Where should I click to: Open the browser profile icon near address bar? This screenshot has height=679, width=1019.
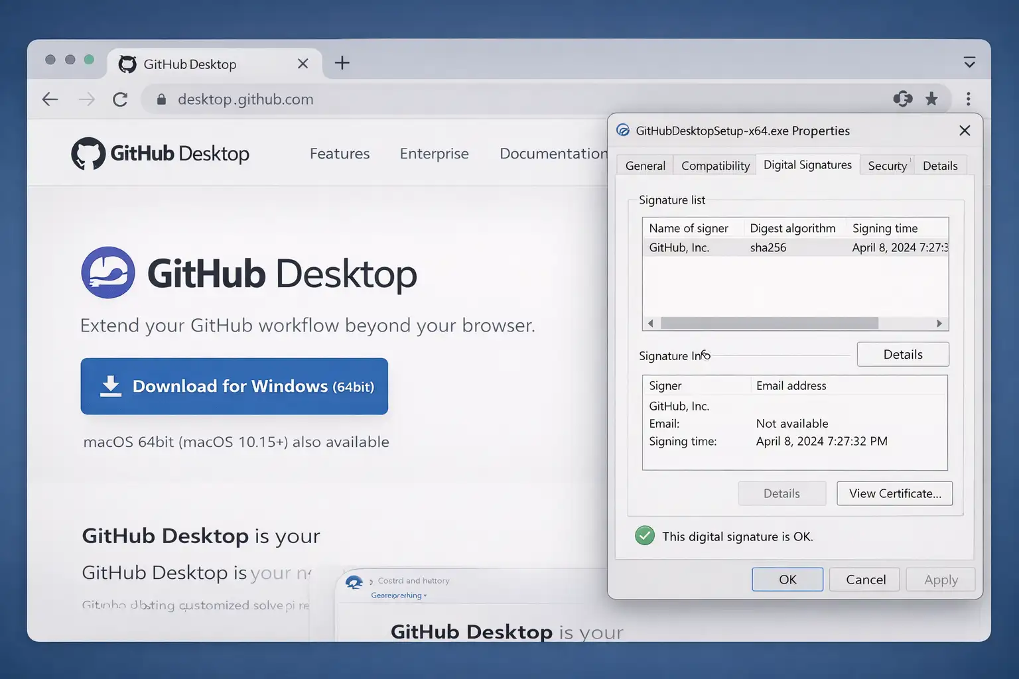coord(902,99)
